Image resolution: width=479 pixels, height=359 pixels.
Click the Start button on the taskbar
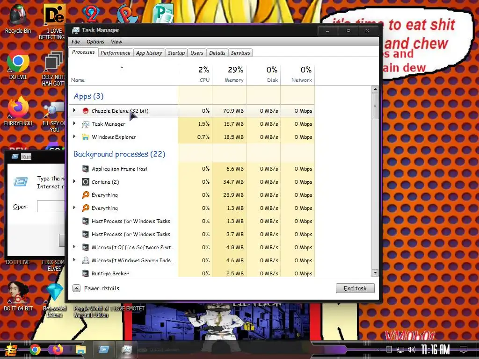tap(11, 350)
